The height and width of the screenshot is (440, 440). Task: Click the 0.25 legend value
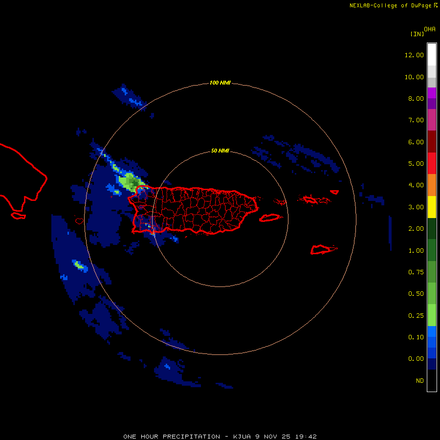416,316
